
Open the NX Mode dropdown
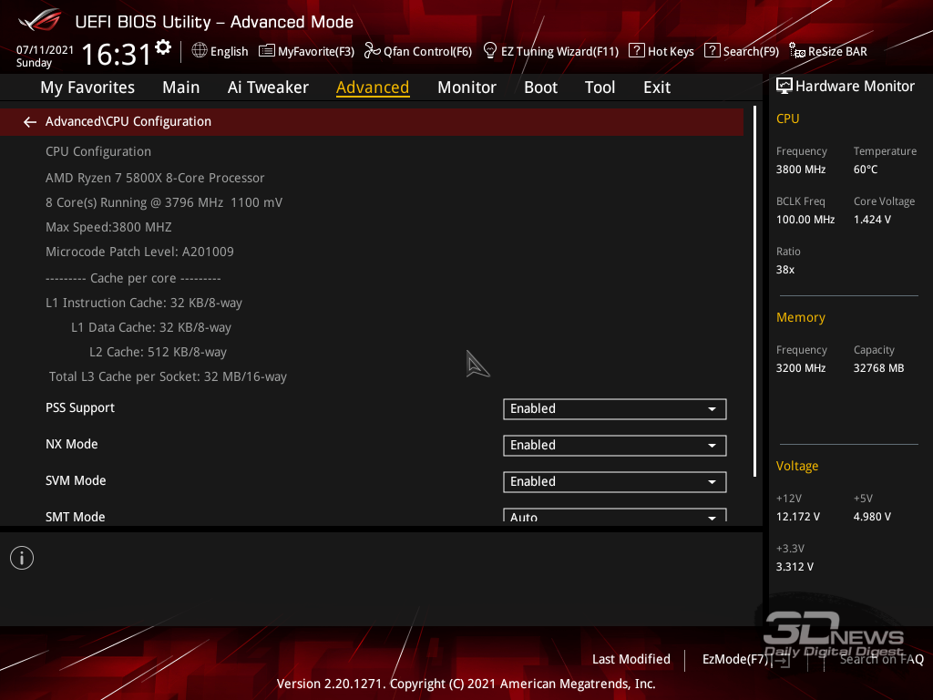[x=615, y=445]
